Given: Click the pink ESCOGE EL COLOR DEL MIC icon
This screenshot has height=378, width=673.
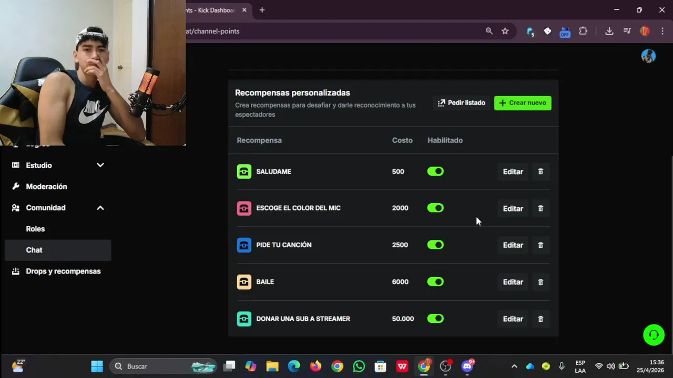Looking at the screenshot, I should (244, 208).
